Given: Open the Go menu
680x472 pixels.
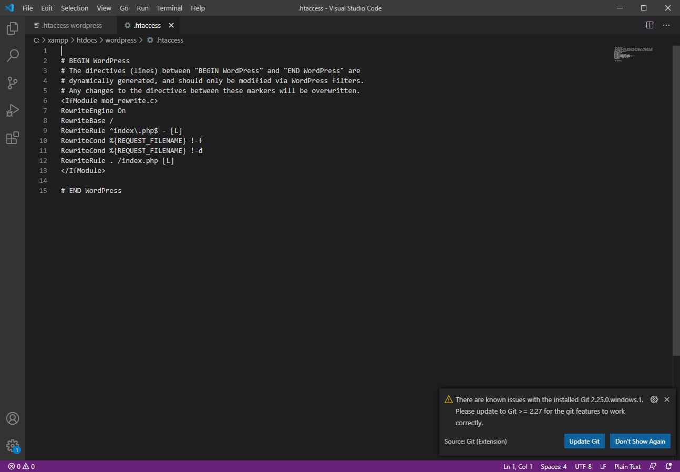Looking at the screenshot, I should click(x=124, y=8).
